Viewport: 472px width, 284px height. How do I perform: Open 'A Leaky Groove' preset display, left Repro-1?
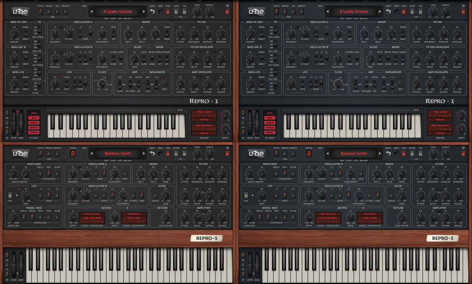pyautogui.click(x=118, y=11)
